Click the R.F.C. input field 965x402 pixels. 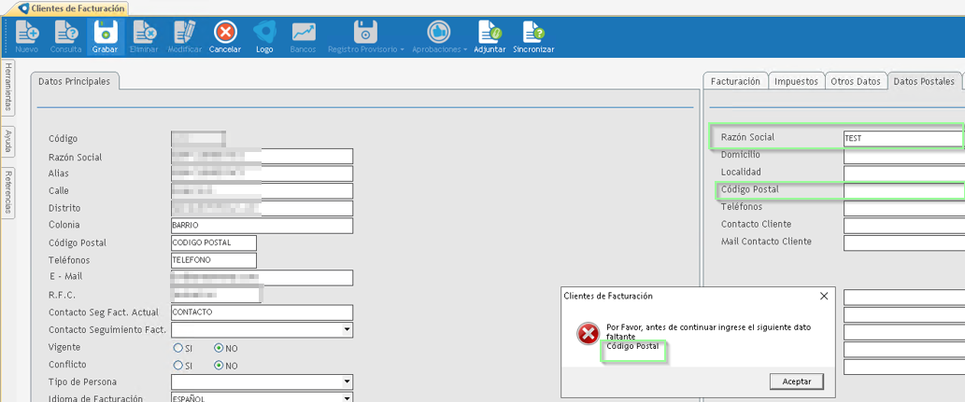click(217, 295)
